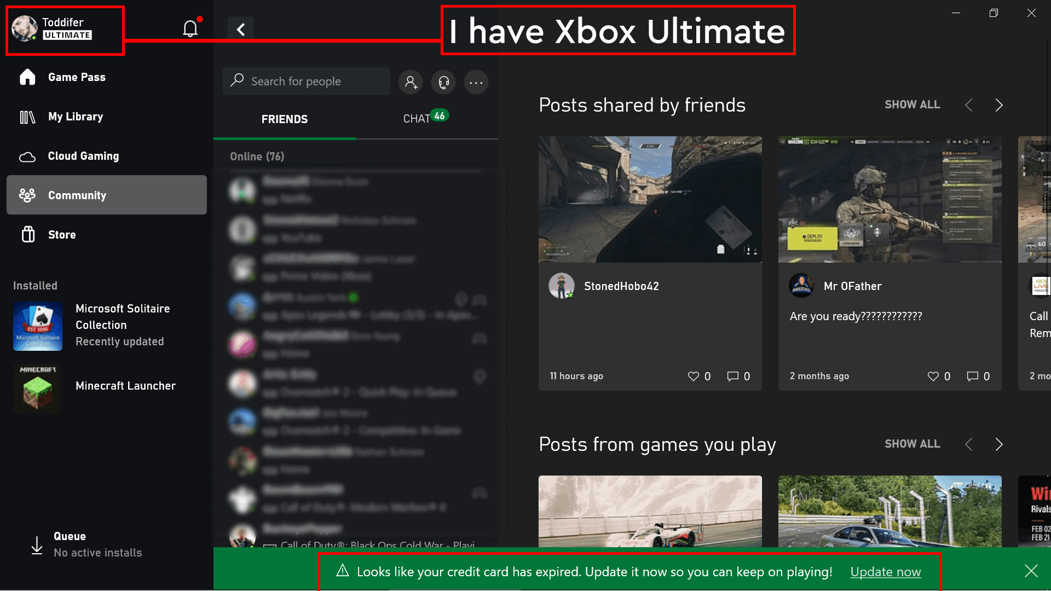Click the Game Pass home icon
The height and width of the screenshot is (591, 1051).
[27, 77]
